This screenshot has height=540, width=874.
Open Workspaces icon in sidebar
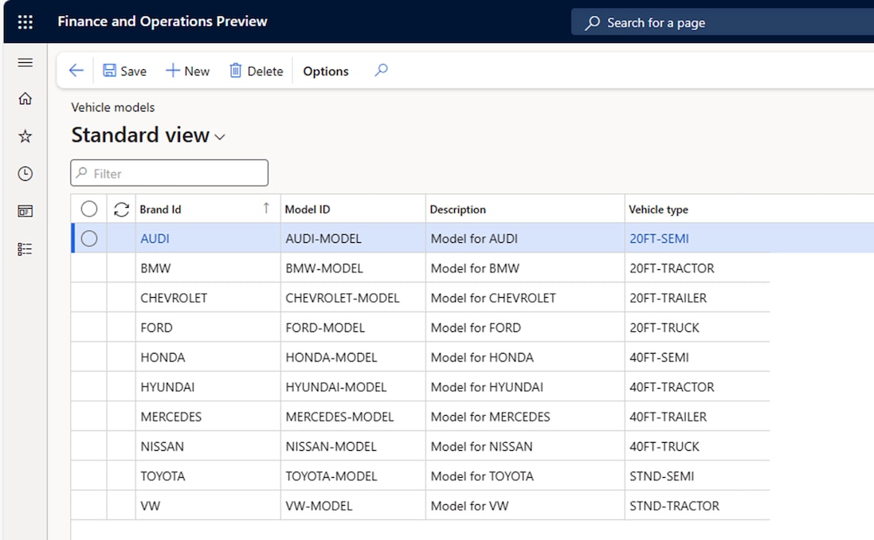click(x=25, y=211)
